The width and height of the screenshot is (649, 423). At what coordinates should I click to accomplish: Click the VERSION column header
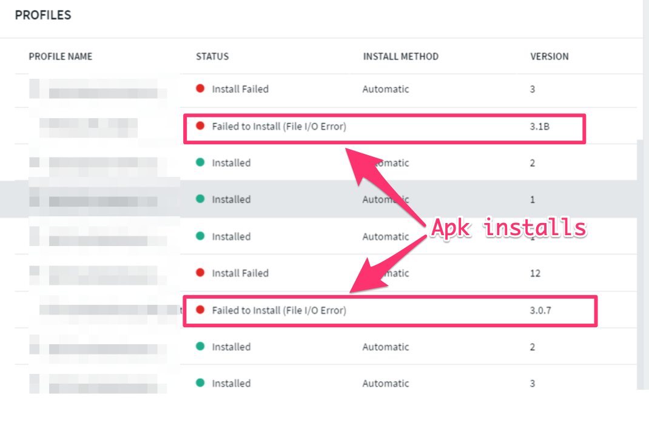click(550, 56)
